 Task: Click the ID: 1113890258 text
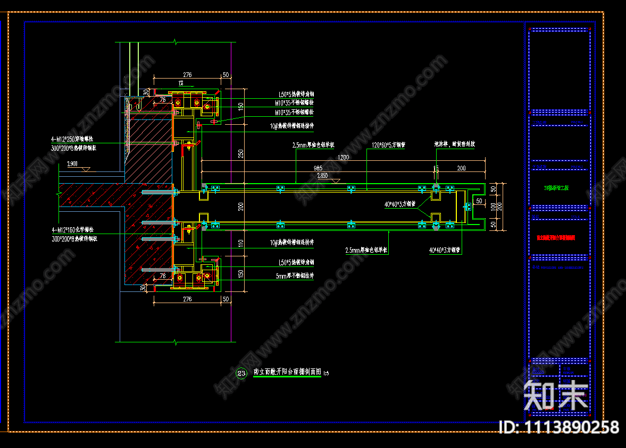558,427
